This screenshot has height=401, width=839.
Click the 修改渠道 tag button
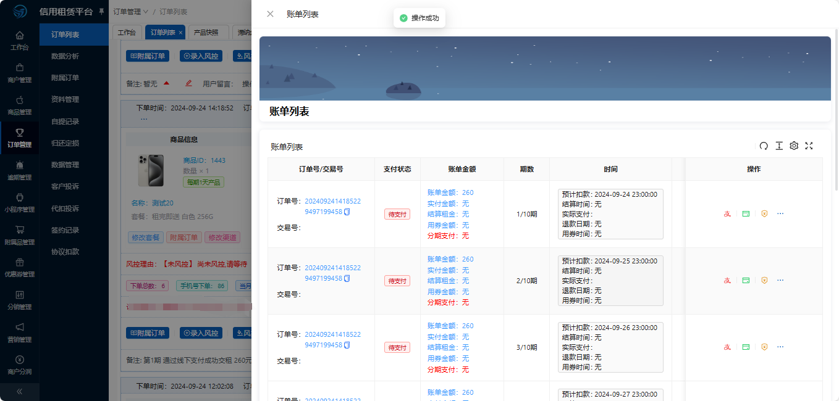tap(224, 238)
